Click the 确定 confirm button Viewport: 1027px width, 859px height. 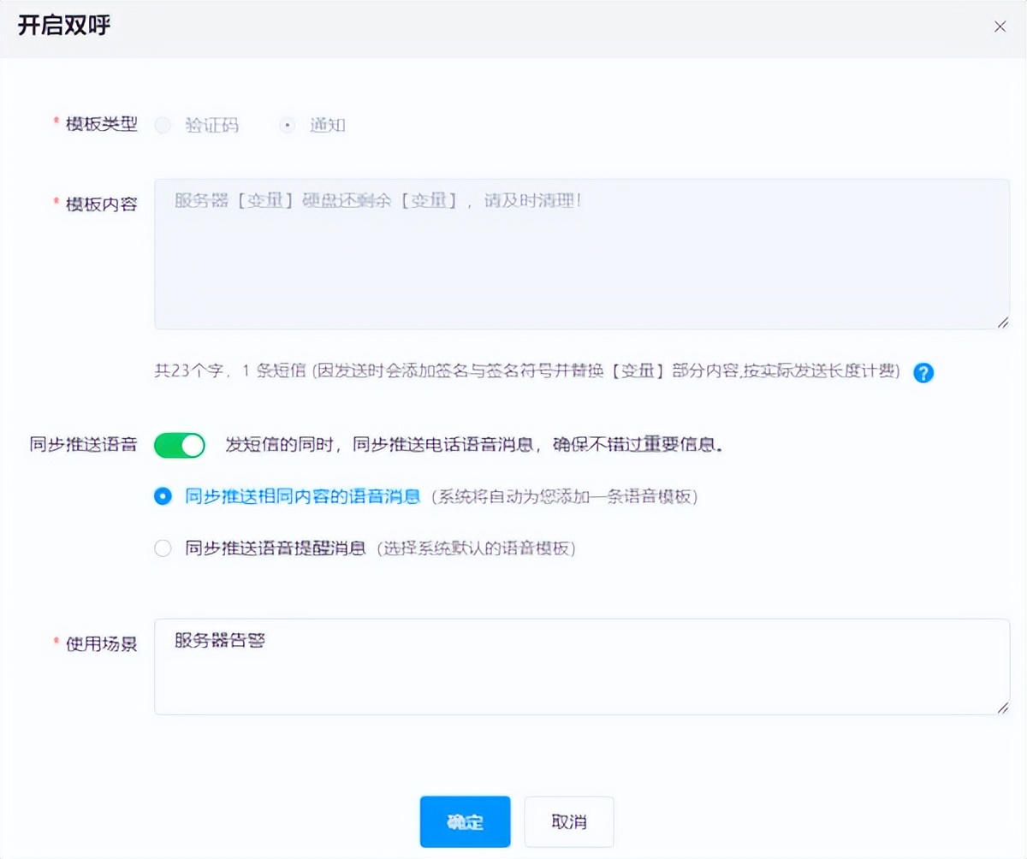coord(465,821)
